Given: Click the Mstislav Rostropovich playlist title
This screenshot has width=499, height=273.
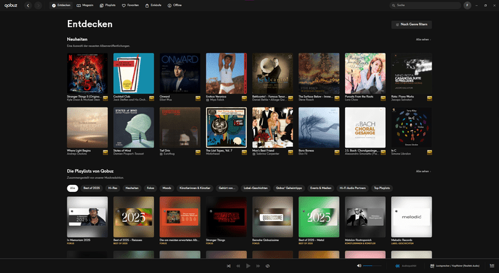Looking at the screenshot, I should pos(358,240).
